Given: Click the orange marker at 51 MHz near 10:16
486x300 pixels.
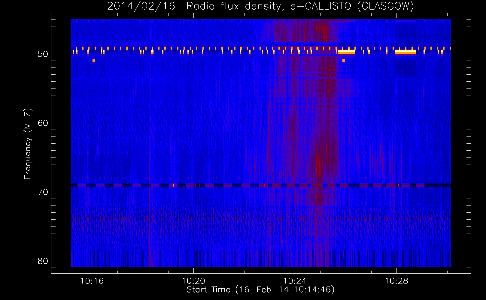Looking at the screenshot, I should tap(94, 61).
